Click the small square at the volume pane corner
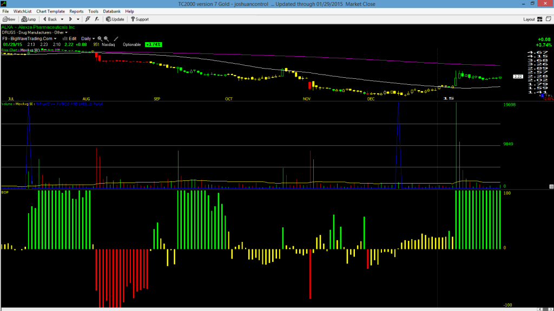 [x=551, y=186]
